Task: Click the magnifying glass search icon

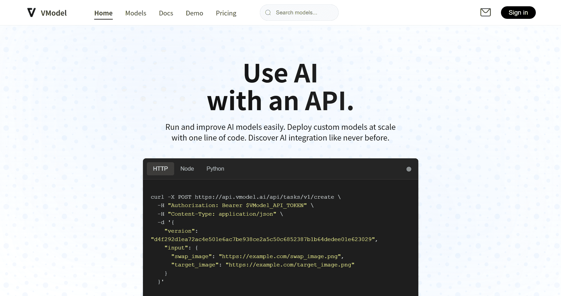Action: click(268, 13)
